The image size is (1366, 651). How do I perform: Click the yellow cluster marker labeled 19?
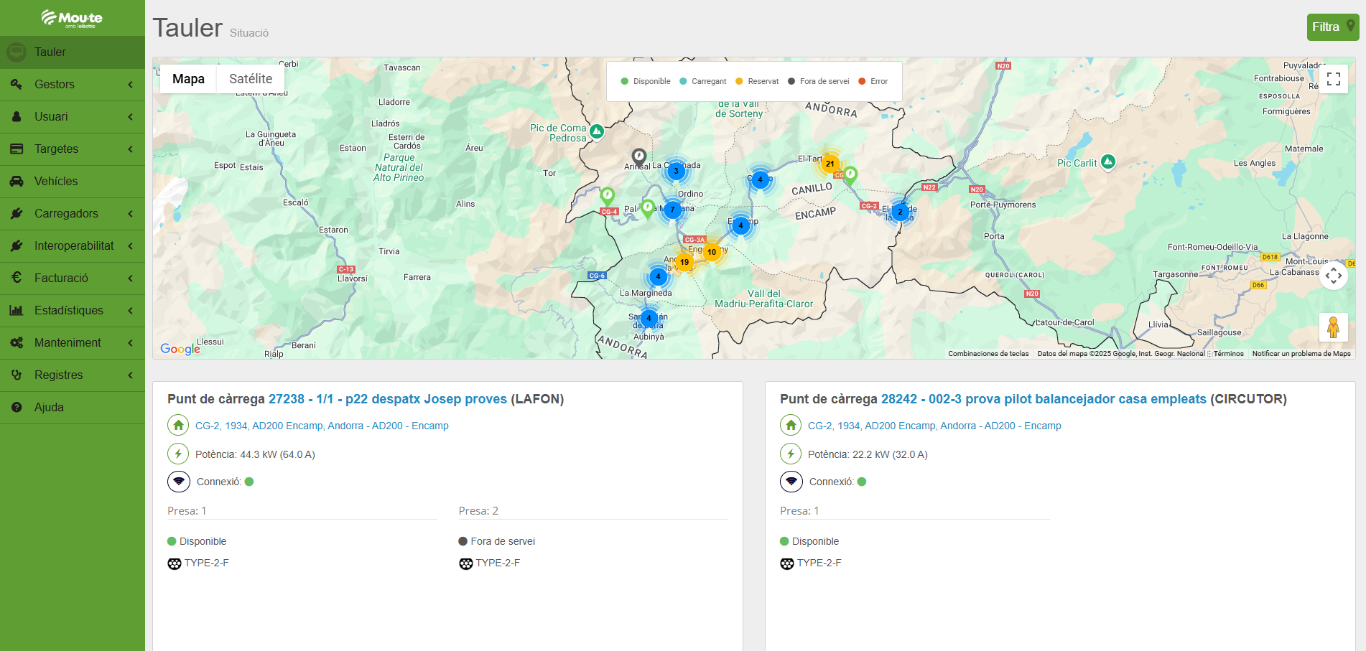pyautogui.click(x=684, y=262)
